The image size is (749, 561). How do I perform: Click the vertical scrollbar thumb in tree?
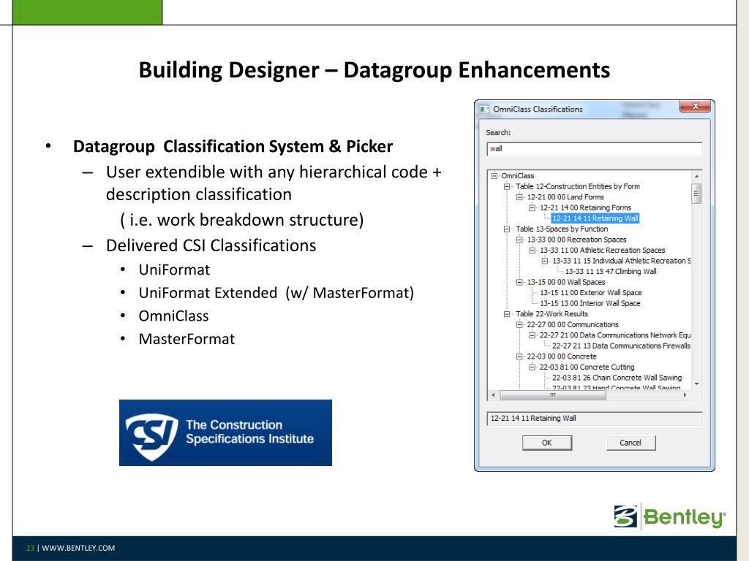pyautogui.click(x=697, y=193)
